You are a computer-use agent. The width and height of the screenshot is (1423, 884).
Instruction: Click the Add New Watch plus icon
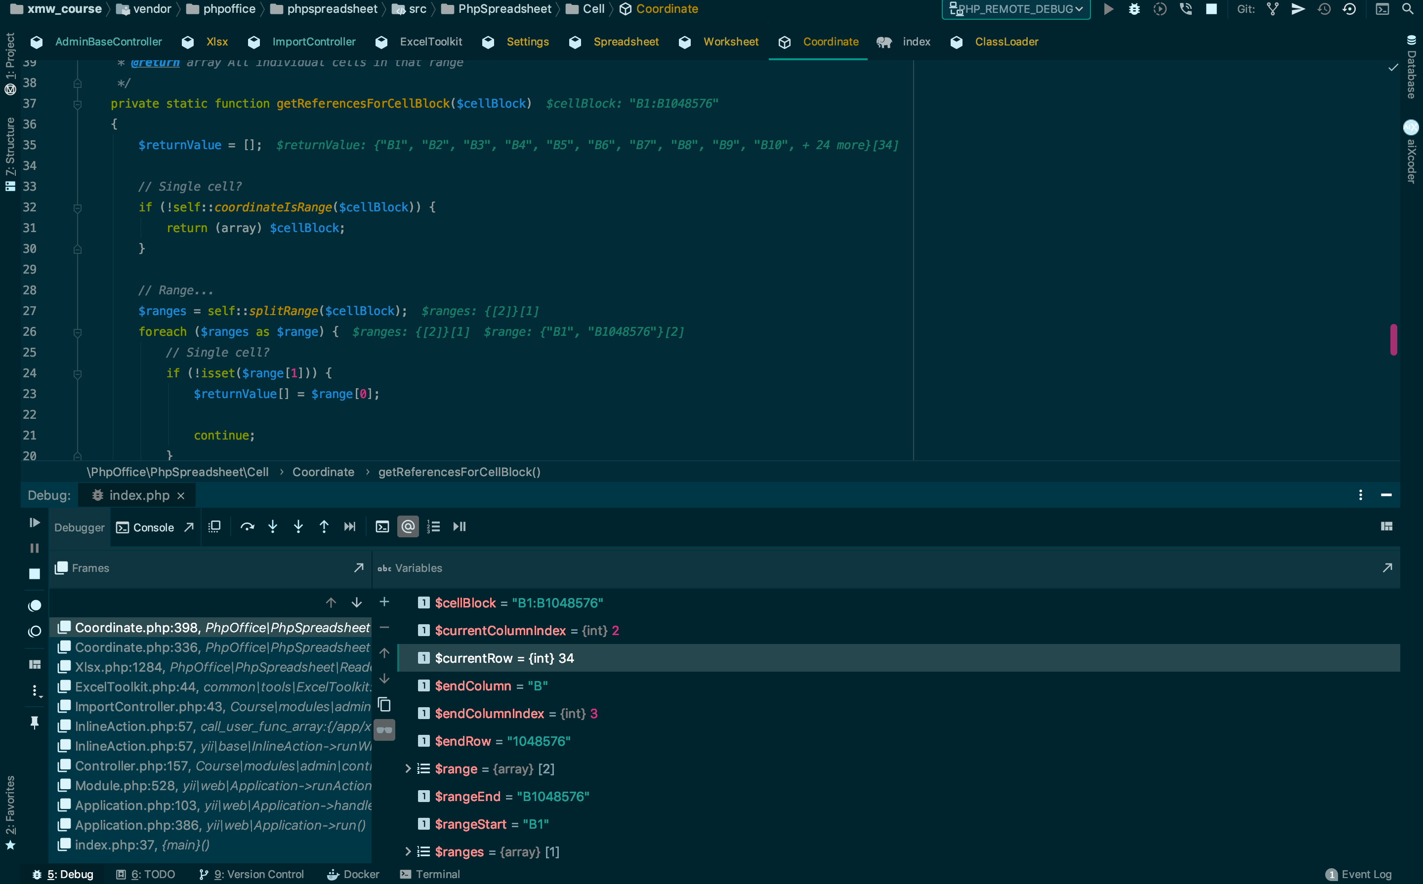pos(384,602)
